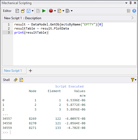Screen dimensions: 138x140
Task: Run the script with green play button
Action: tap(44, 11)
